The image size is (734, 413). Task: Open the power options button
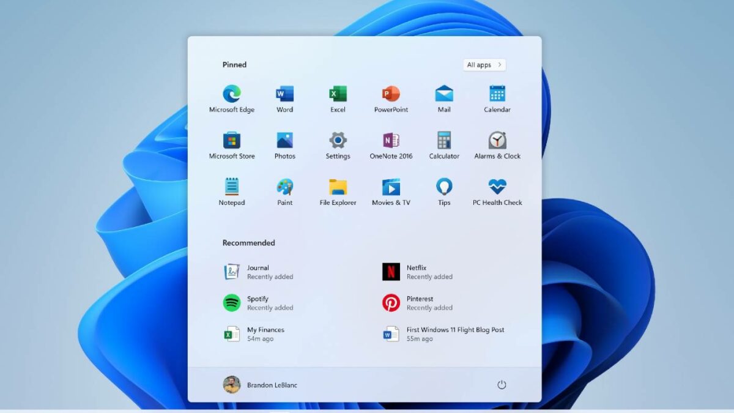tap(502, 385)
